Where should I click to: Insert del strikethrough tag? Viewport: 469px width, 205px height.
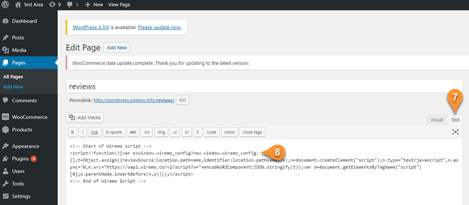(133, 132)
